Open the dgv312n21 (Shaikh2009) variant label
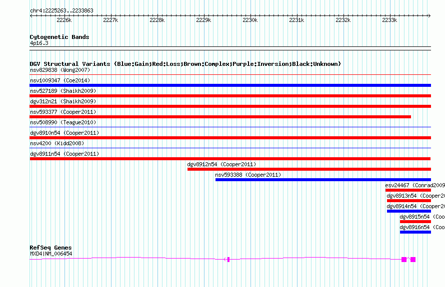Screen dimensions: 445x287 [x=63, y=101]
